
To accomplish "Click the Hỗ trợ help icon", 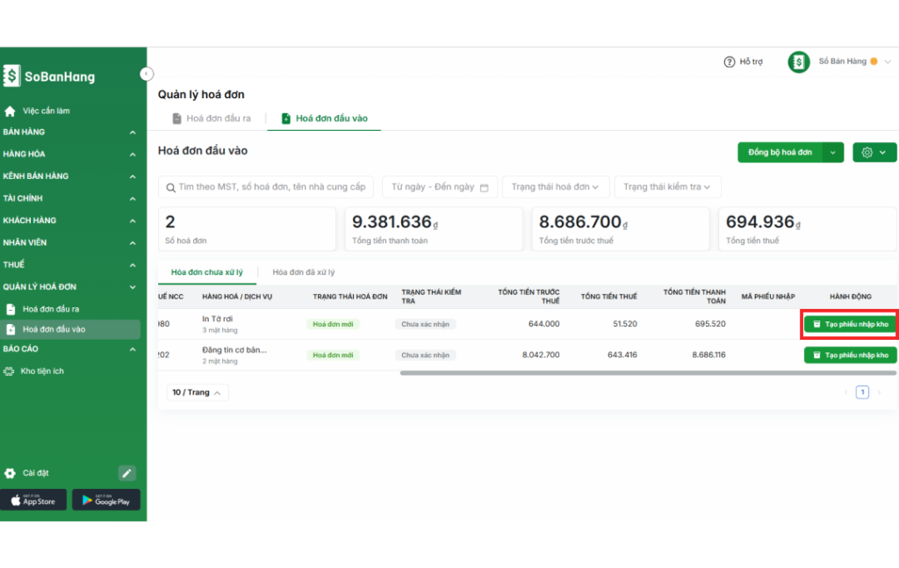I will pos(729,62).
